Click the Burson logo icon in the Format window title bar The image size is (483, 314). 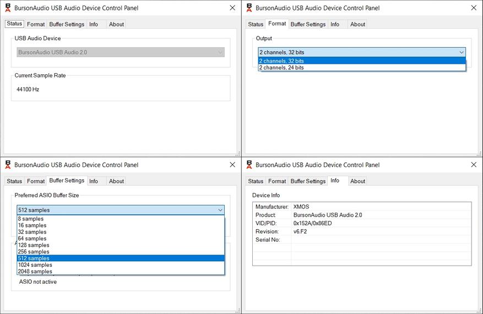coord(249,8)
